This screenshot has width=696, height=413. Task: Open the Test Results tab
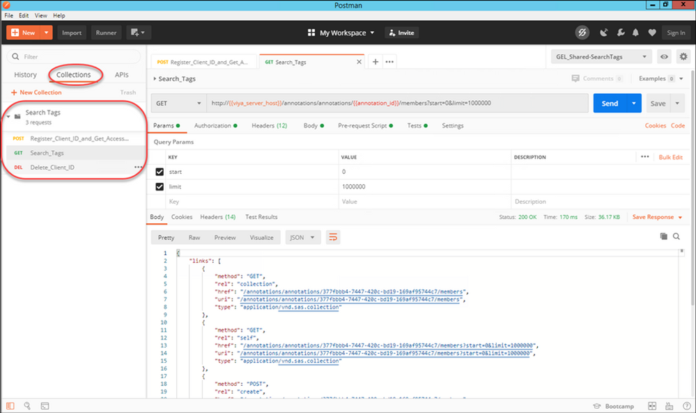[261, 217]
